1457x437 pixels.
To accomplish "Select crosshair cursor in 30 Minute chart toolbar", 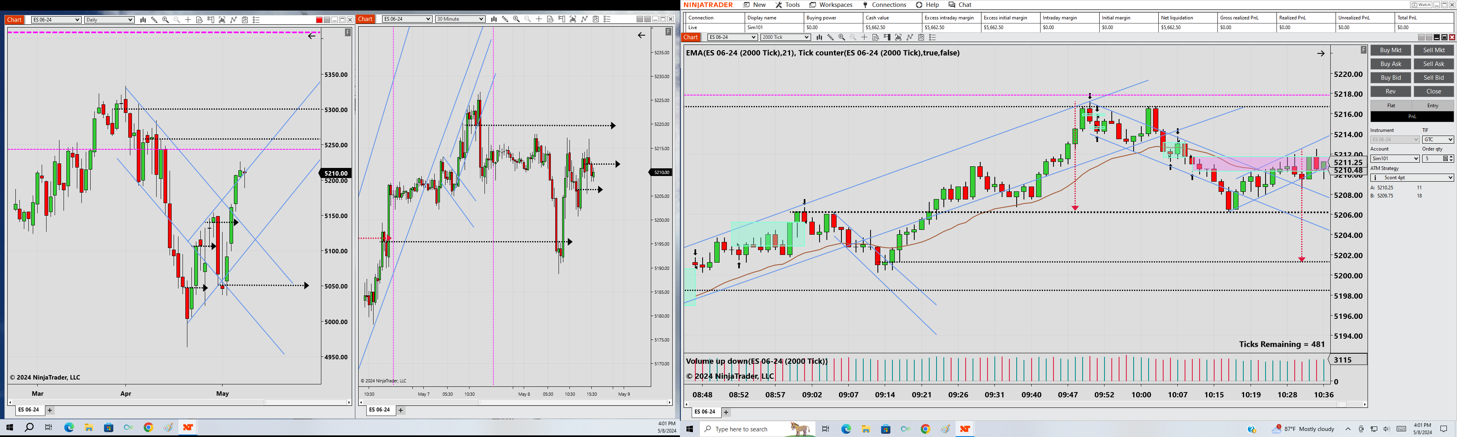I will pyautogui.click(x=539, y=19).
